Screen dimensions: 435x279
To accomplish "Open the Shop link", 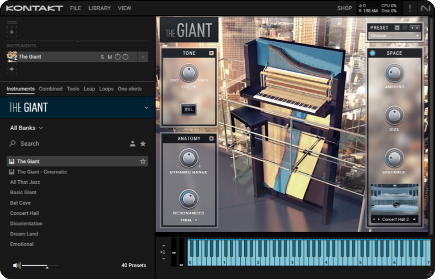I will pos(344,8).
